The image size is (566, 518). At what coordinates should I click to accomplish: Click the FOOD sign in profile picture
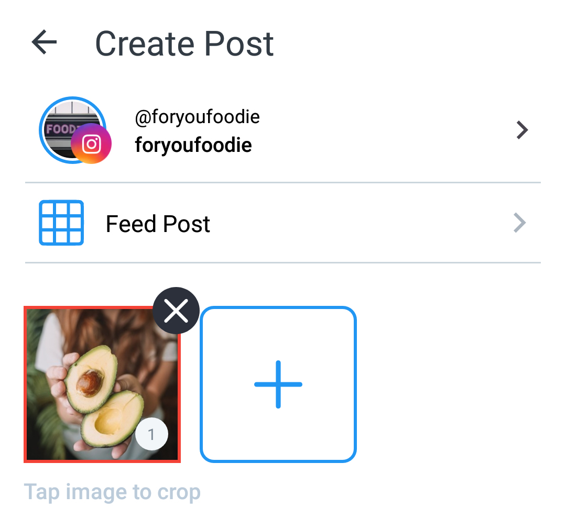pyautogui.click(x=61, y=129)
